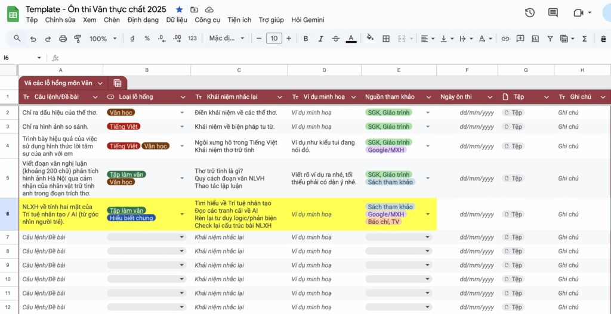The height and width of the screenshot is (314, 611).
Task: Open the text color picker
Action: (x=351, y=39)
